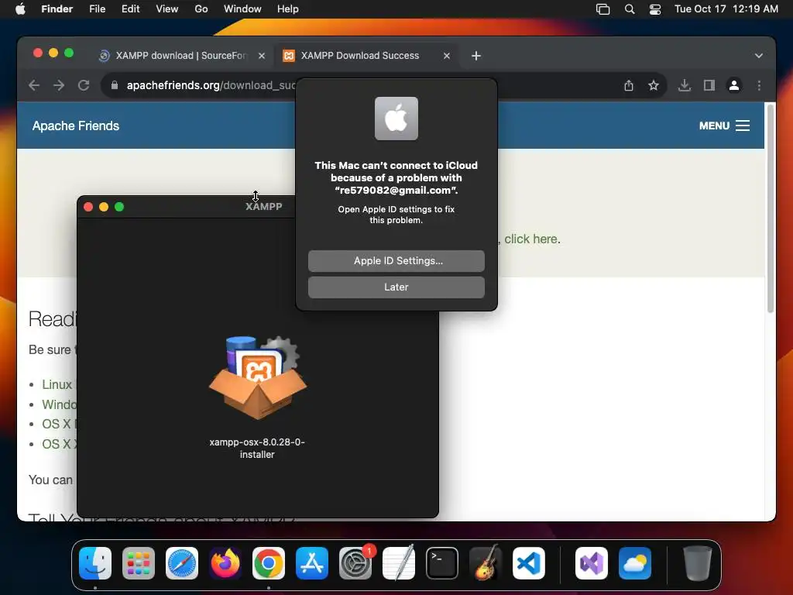
Task: Open Chrome profile icon
Action: [734, 85]
